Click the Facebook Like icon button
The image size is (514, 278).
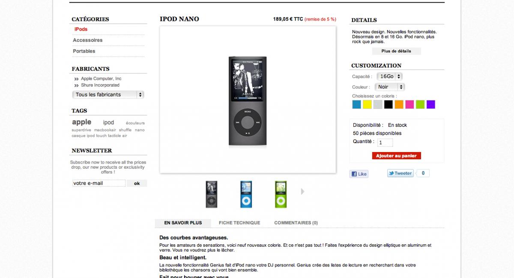click(359, 174)
